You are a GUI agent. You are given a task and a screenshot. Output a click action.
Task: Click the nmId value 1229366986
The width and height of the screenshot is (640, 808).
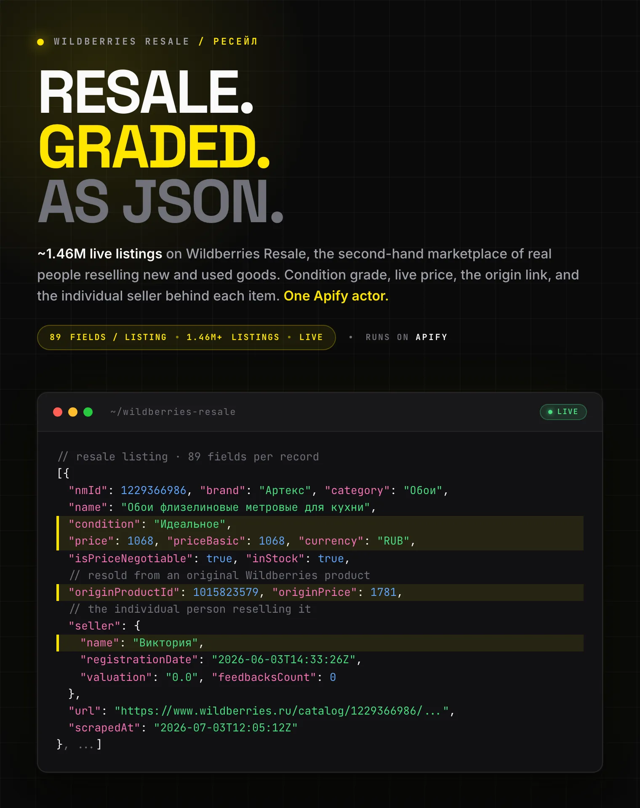point(153,490)
